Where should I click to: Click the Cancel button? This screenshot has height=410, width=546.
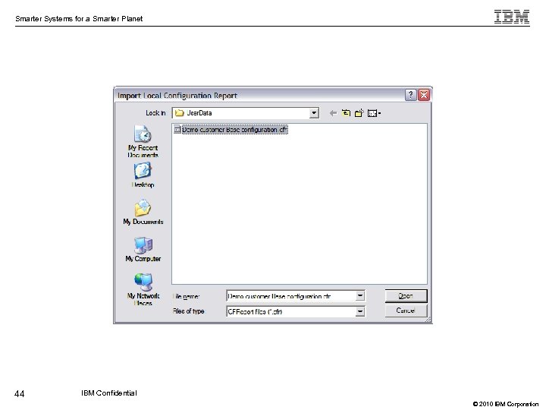(x=406, y=311)
